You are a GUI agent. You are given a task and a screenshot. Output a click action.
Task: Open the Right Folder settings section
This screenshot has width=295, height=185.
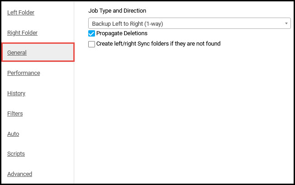pyautogui.click(x=22, y=32)
